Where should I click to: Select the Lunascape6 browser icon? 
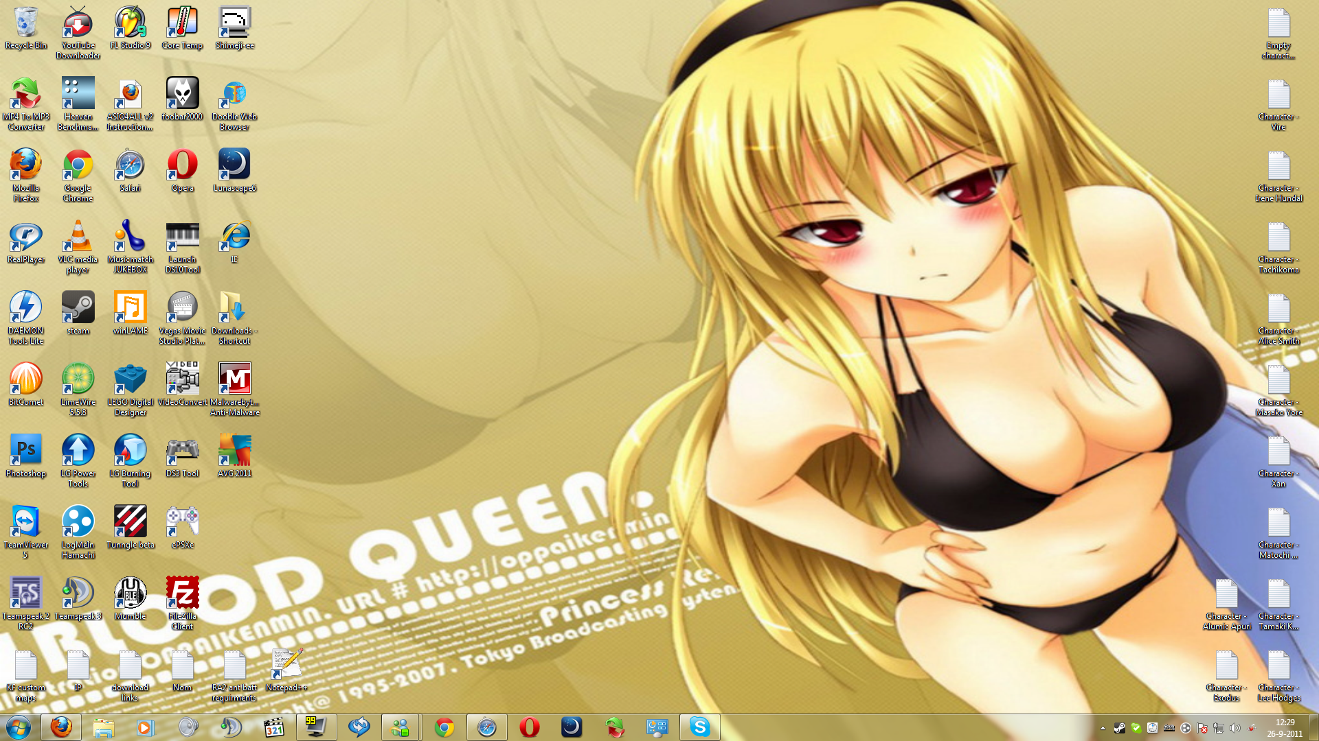tap(235, 171)
